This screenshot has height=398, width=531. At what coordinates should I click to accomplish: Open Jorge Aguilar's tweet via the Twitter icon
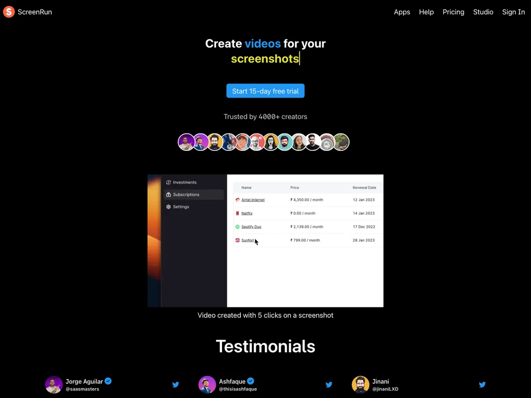[x=176, y=385]
